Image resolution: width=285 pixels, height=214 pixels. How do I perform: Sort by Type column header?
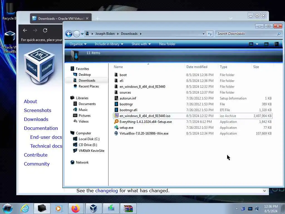tap(235, 67)
